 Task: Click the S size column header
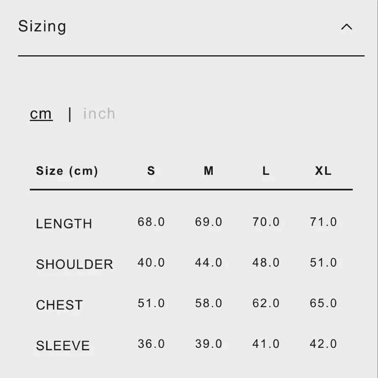click(x=151, y=171)
